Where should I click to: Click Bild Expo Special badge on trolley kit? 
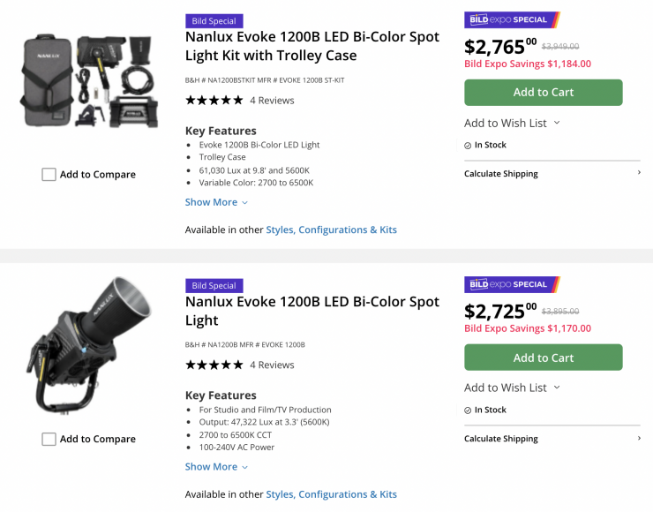click(x=512, y=19)
